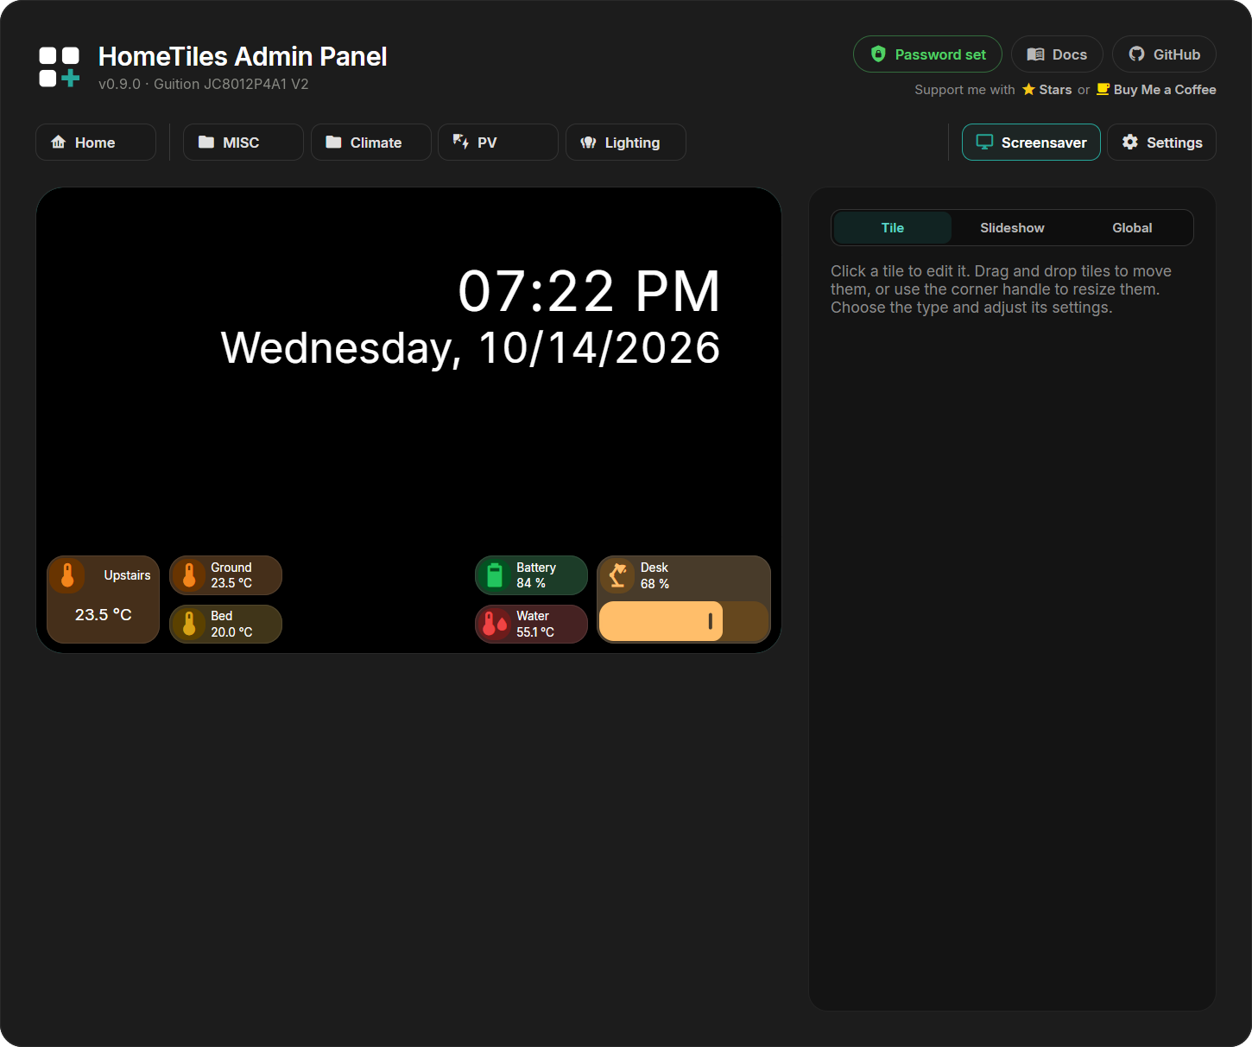Open the Screensaver editor
Image resolution: width=1252 pixels, height=1047 pixels.
coord(1031,143)
